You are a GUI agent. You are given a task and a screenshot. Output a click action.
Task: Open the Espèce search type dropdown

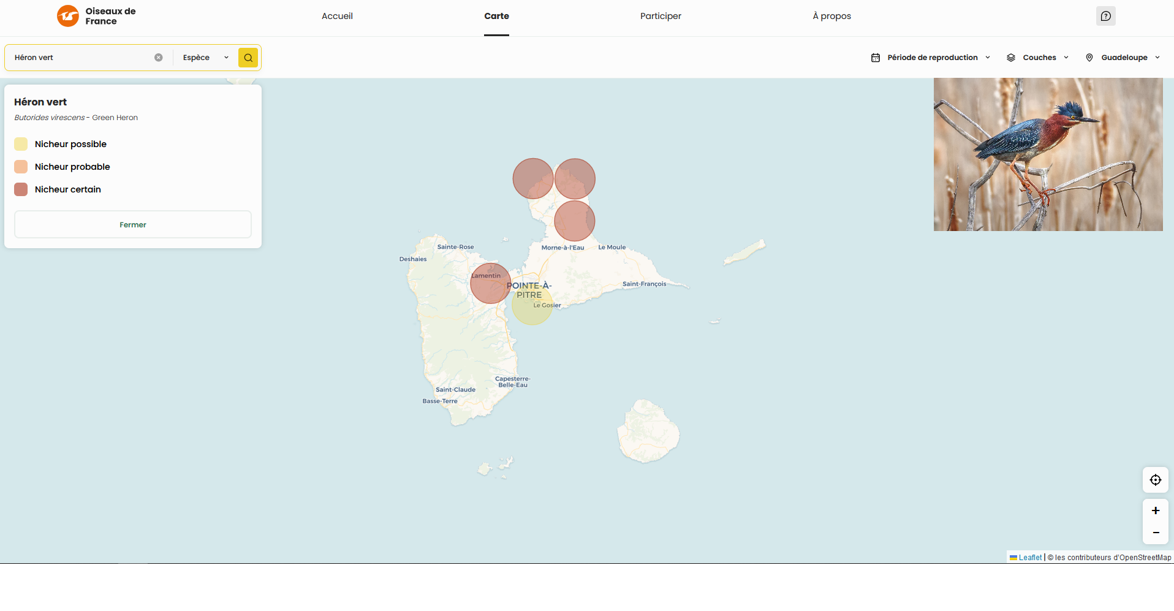click(x=205, y=58)
